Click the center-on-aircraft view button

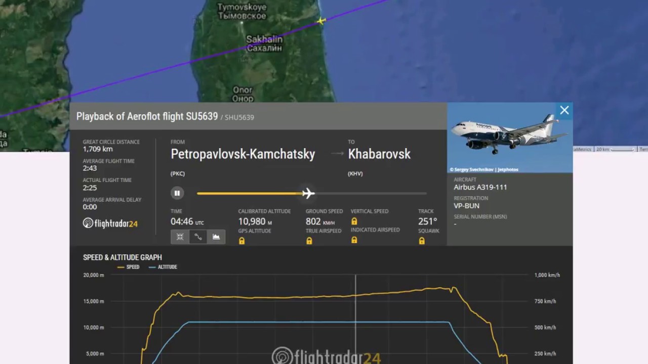click(x=180, y=237)
